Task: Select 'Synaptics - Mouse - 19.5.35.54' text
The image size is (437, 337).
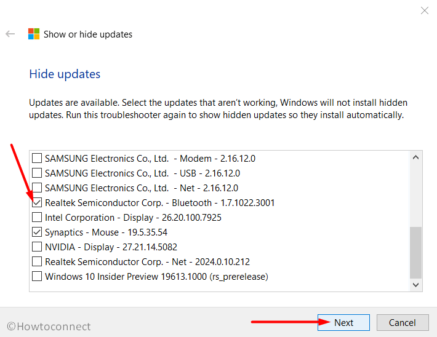Action: click(x=106, y=232)
